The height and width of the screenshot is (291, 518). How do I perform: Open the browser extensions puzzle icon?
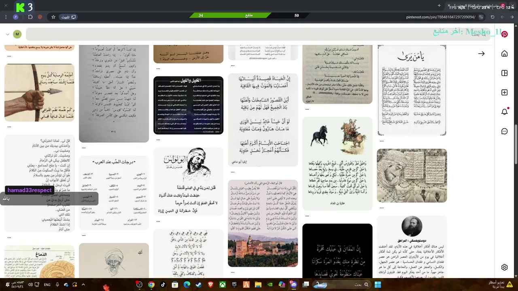pyautogui.click(x=30, y=17)
